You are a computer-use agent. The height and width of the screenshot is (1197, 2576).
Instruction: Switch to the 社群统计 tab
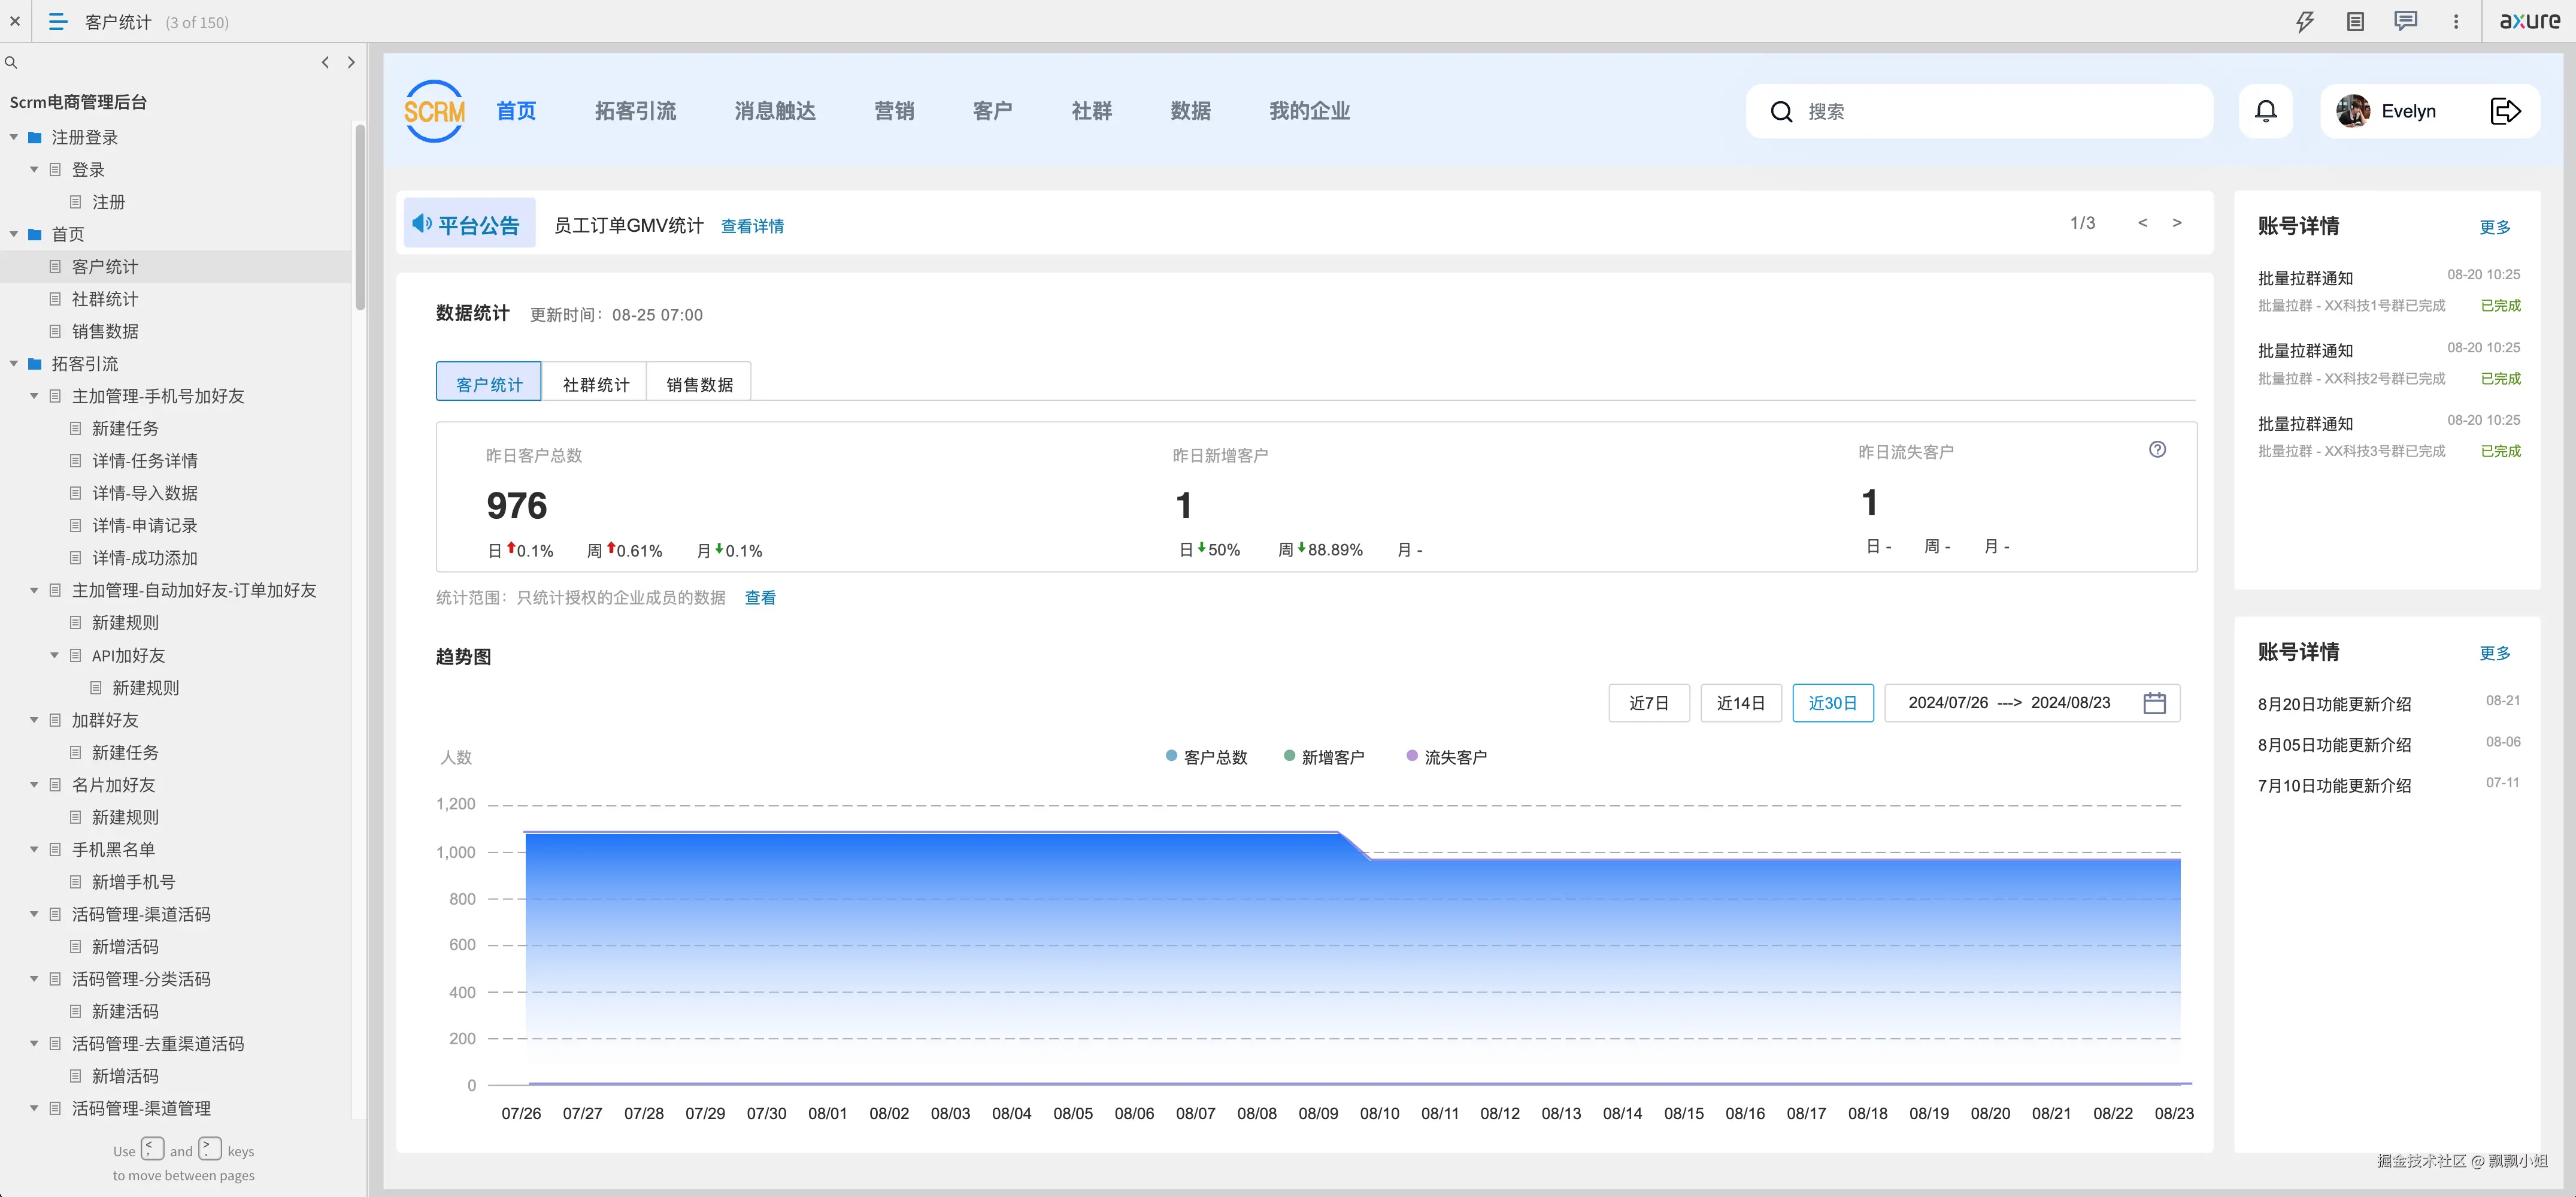coord(595,382)
